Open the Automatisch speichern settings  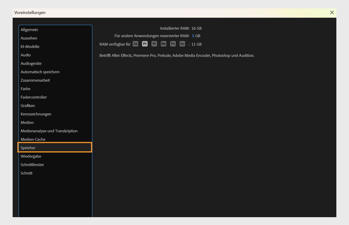[40, 72]
